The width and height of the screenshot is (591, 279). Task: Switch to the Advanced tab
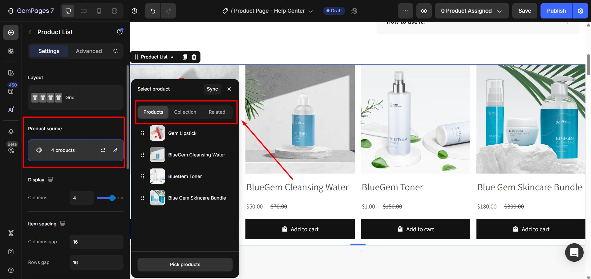[x=89, y=51]
